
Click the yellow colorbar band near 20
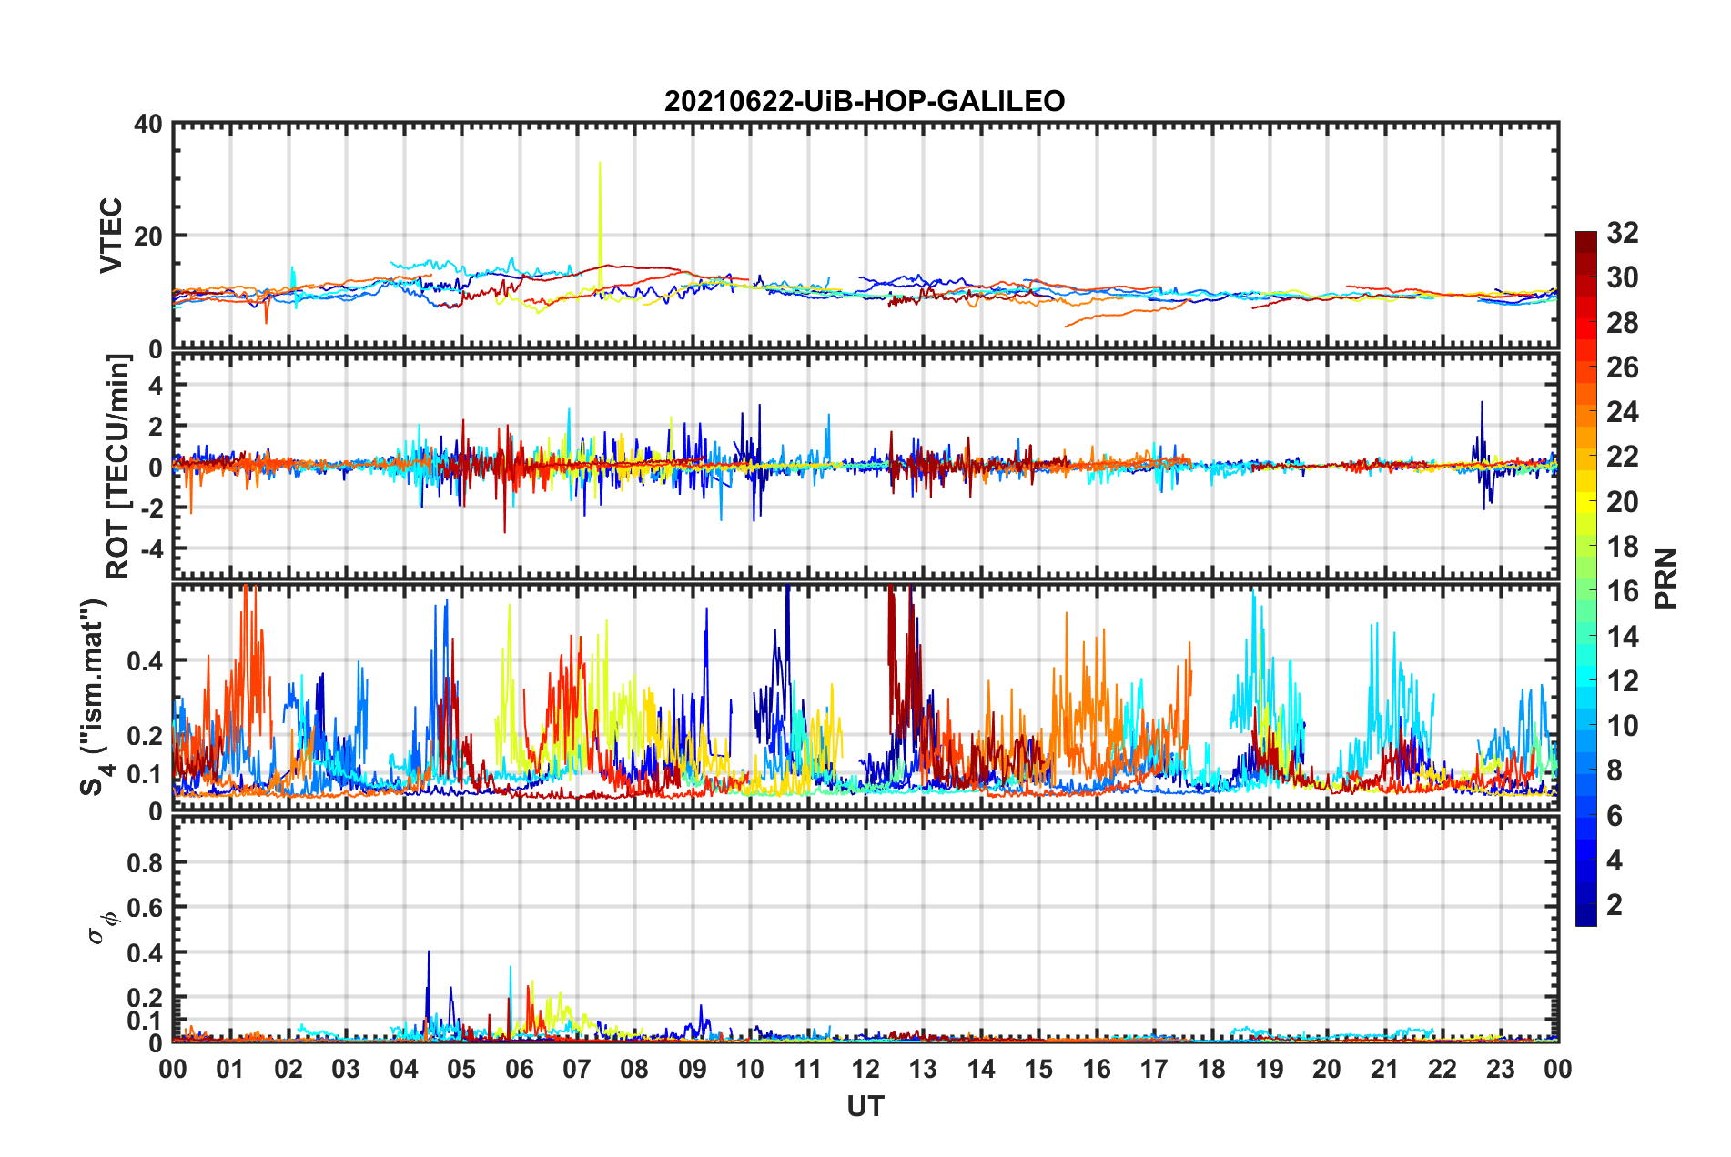pyautogui.click(x=1585, y=502)
